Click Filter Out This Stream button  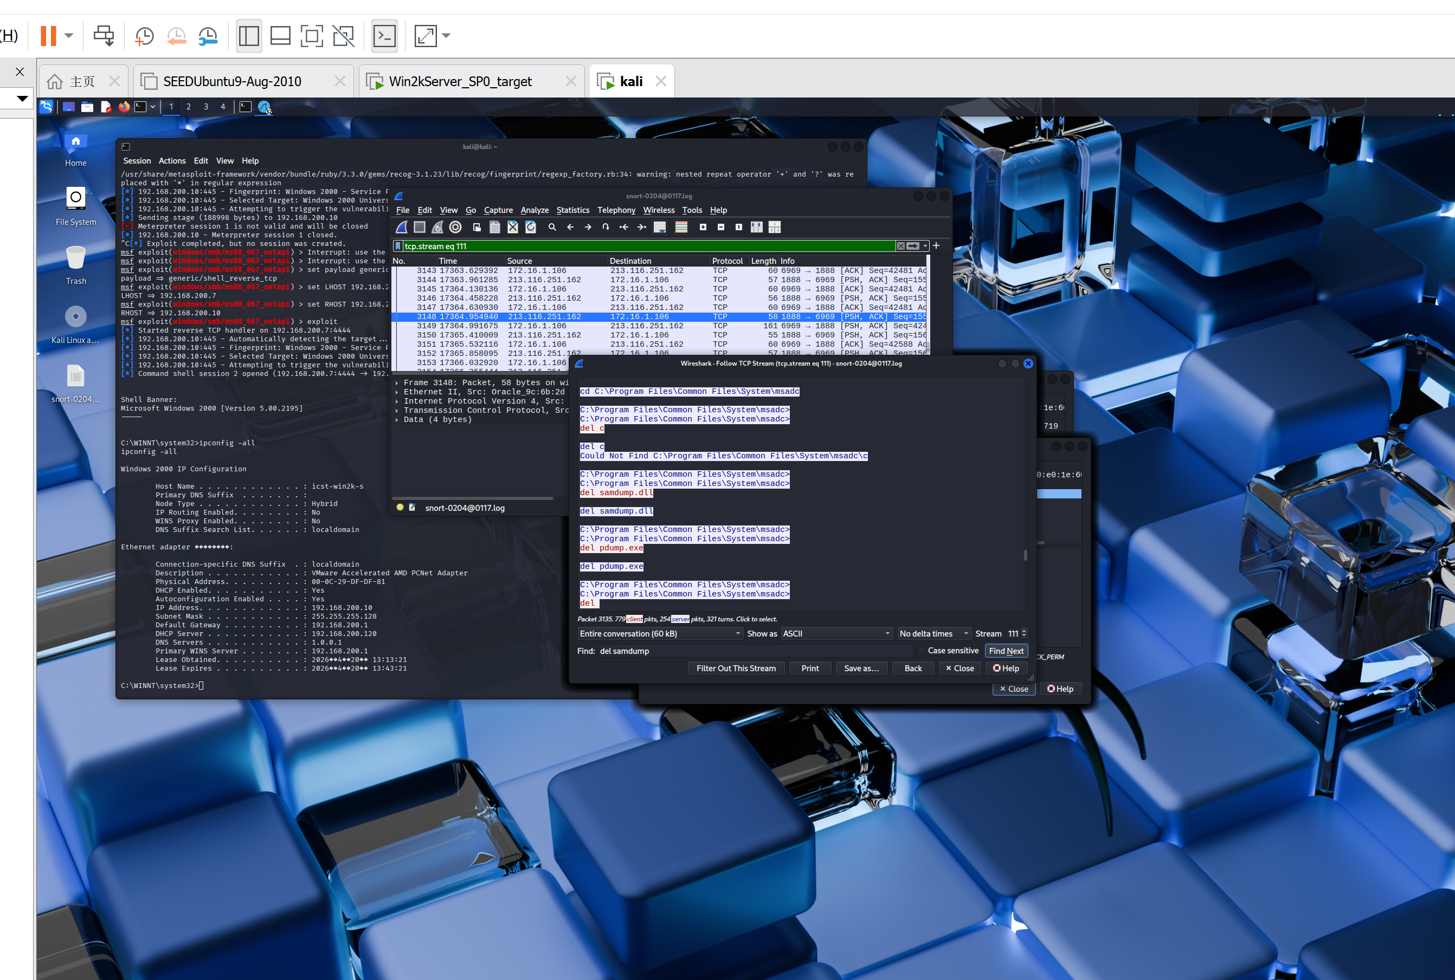[x=735, y=668]
